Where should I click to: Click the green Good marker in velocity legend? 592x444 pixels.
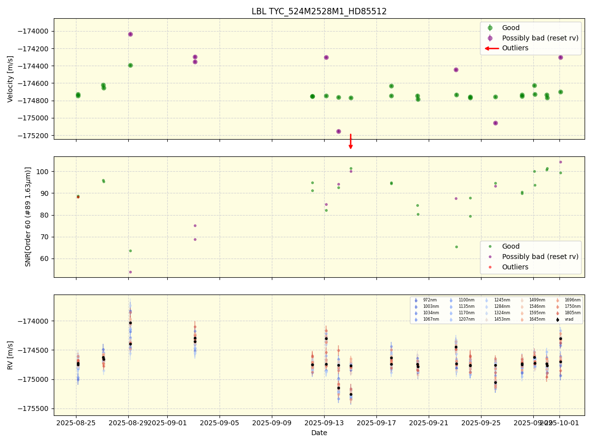[490, 28]
